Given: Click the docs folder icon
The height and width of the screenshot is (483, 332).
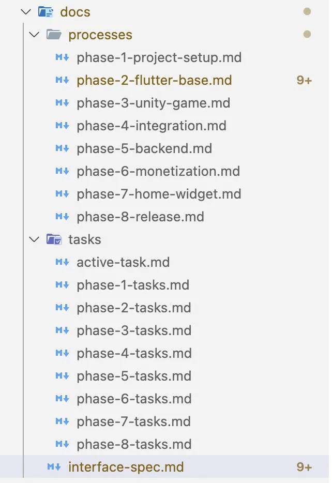Looking at the screenshot, I should coord(46,12).
